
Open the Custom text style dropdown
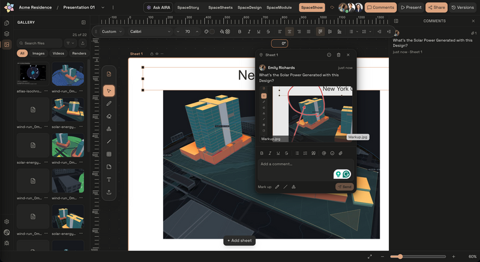[x=112, y=32]
